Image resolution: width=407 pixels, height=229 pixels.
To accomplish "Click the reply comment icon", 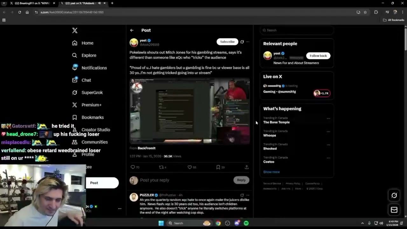I will tap(133, 167).
